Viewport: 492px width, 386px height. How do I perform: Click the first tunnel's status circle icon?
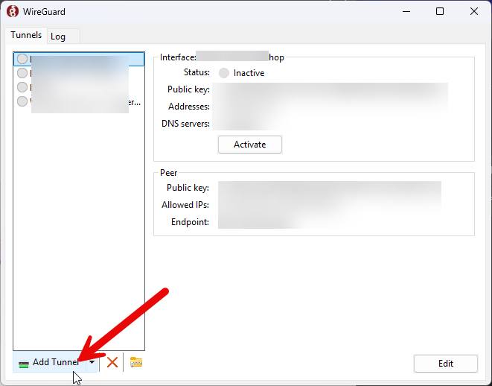(22, 59)
